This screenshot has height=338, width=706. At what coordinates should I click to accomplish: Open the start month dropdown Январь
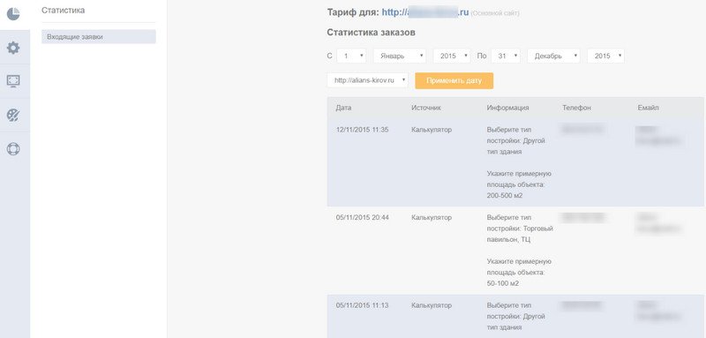pos(400,56)
